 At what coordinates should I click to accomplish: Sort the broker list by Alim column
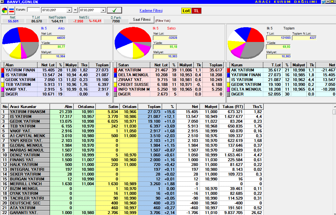pyautogui.click(x=62, y=106)
